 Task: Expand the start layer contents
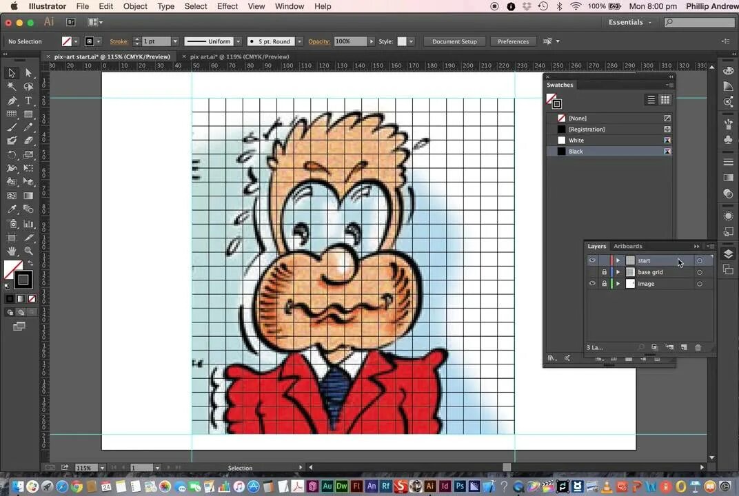click(x=618, y=260)
